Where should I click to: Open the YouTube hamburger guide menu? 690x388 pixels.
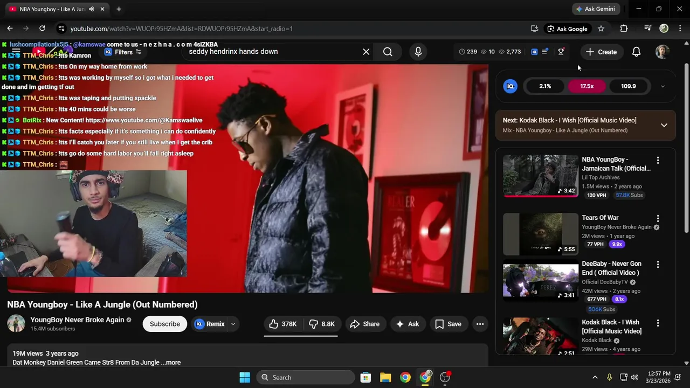(16, 52)
